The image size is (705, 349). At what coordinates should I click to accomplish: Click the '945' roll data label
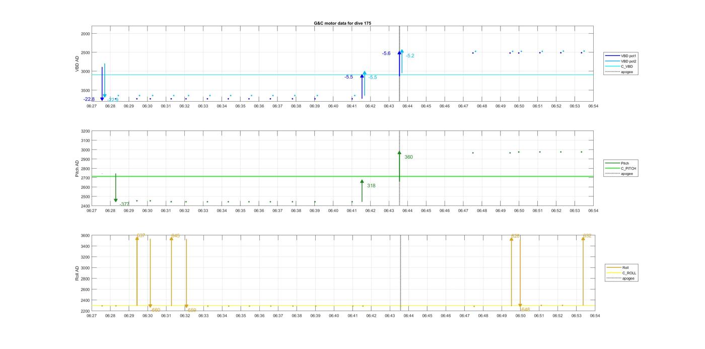click(x=175, y=236)
